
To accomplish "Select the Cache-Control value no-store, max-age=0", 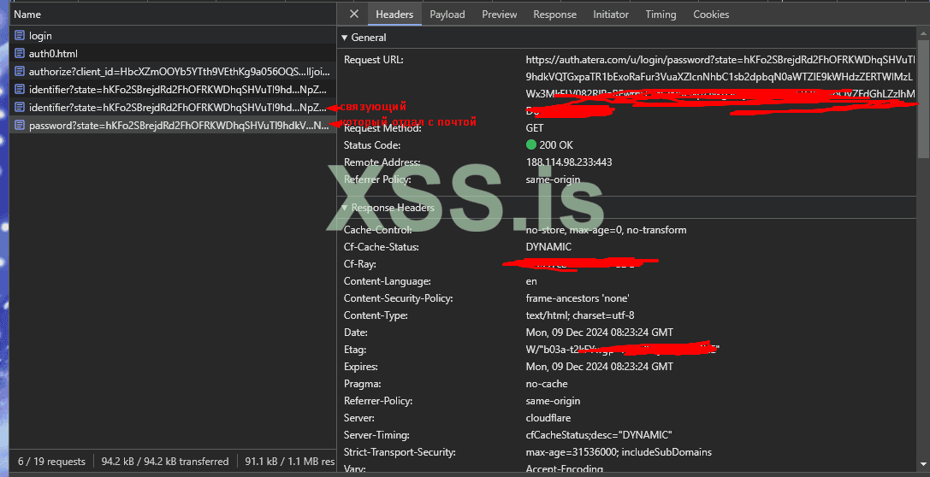I will click(x=606, y=229).
